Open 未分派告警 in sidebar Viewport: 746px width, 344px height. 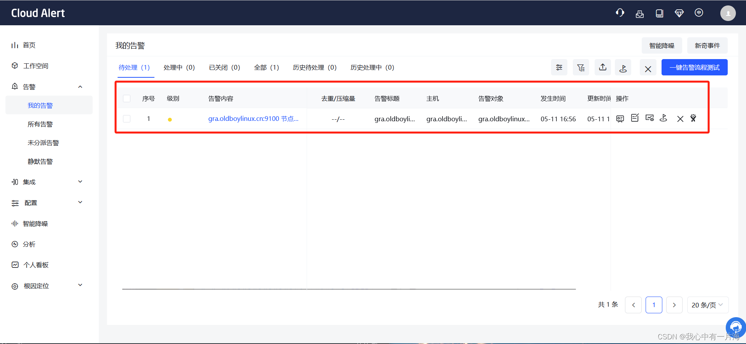pos(43,143)
